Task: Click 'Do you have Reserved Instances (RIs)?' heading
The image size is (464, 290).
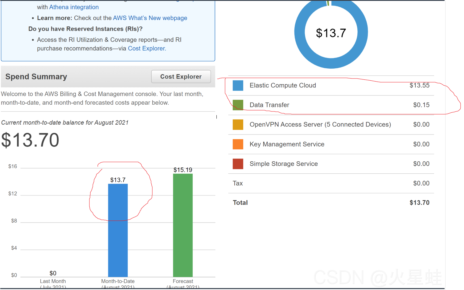Action: [85, 29]
